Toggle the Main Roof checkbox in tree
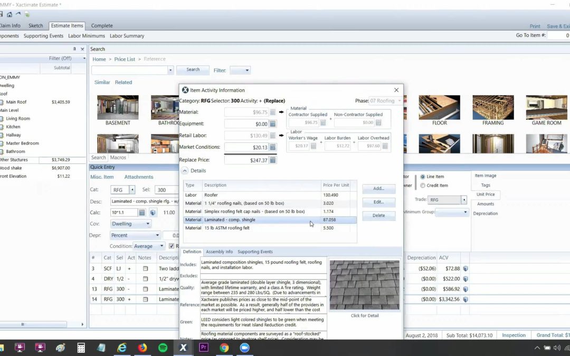 [x=2, y=102]
